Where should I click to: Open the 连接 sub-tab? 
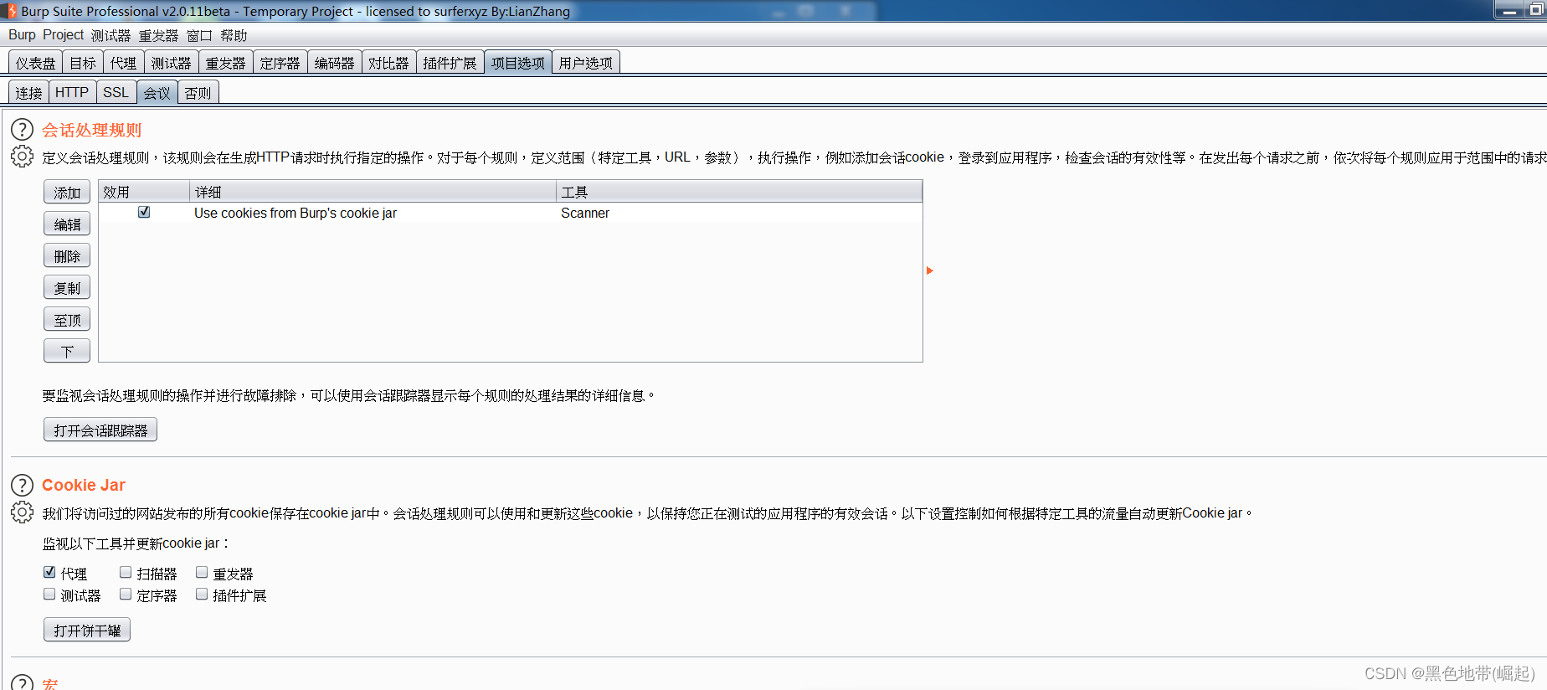[28, 92]
